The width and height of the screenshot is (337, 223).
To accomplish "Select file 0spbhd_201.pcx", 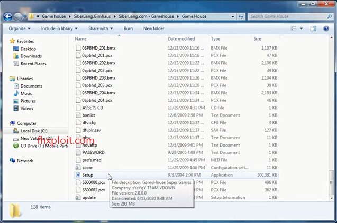I will 97,55.
